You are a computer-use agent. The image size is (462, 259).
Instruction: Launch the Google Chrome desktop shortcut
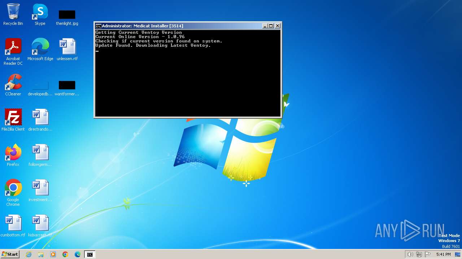pyautogui.click(x=13, y=193)
